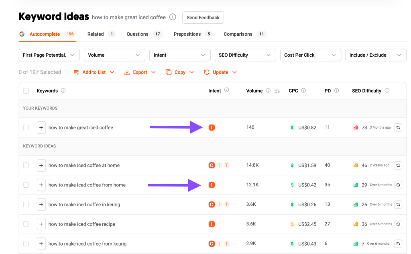Viewport: 411px width, 254px height.
Task: Click the refresh icon on the first keyword row
Action: [398, 127]
